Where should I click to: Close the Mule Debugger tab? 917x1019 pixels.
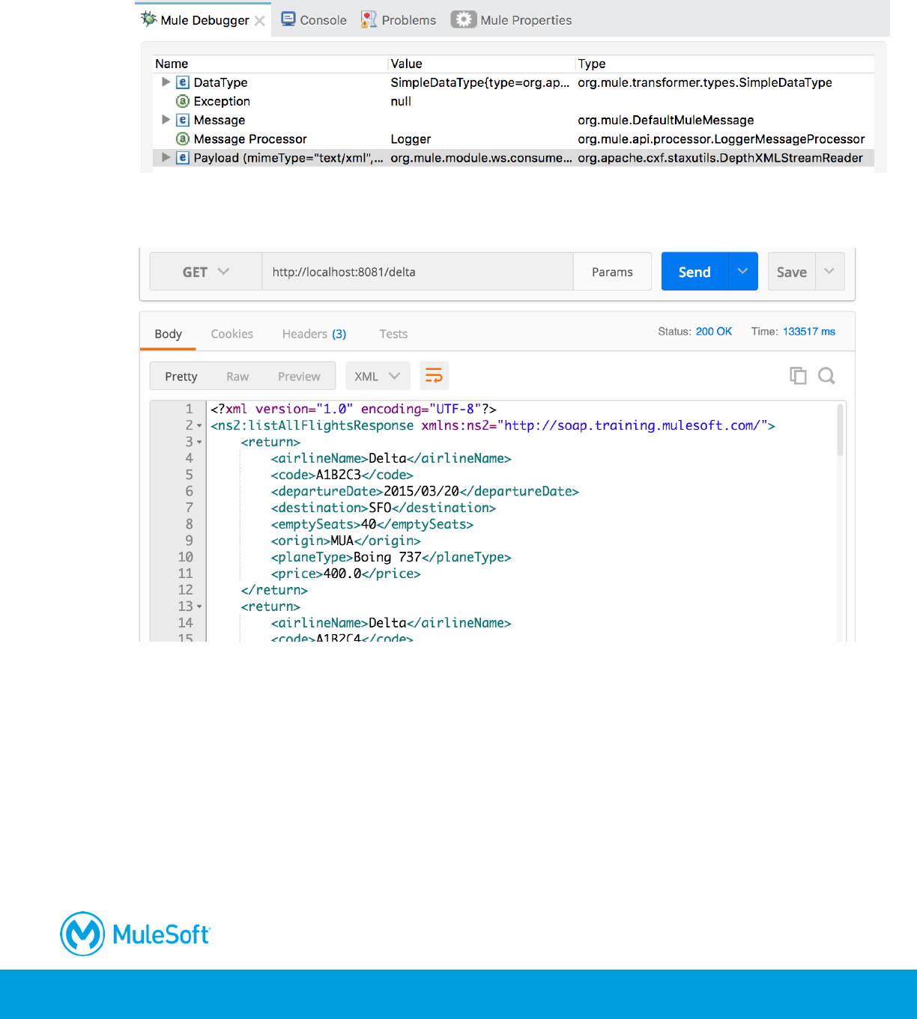[x=259, y=21]
